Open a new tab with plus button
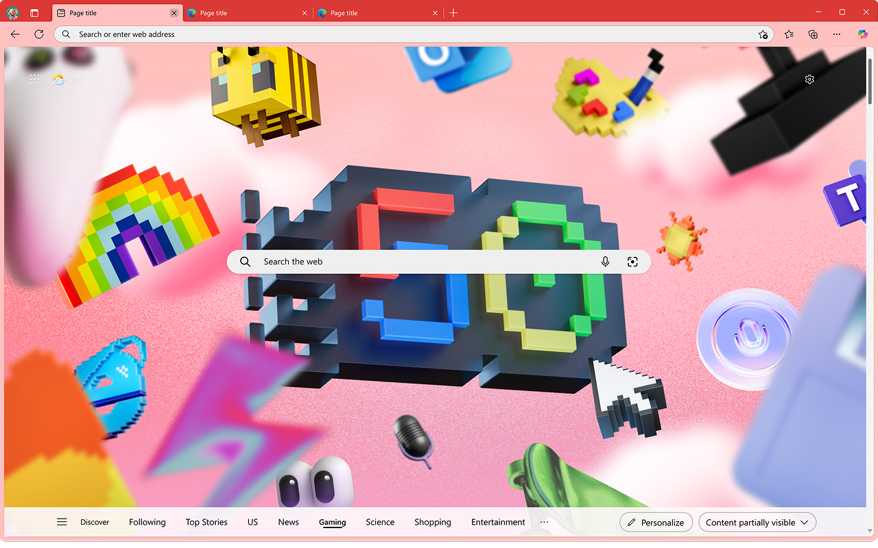Image resolution: width=878 pixels, height=548 pixels. click(x=453, y=13)
